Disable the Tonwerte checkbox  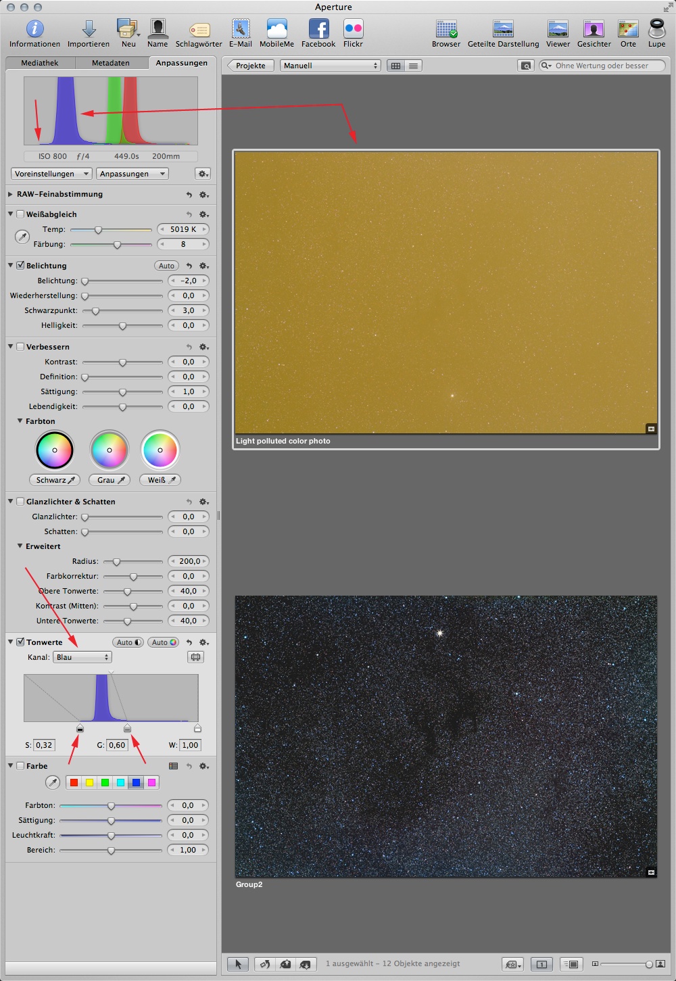(20, 642)
